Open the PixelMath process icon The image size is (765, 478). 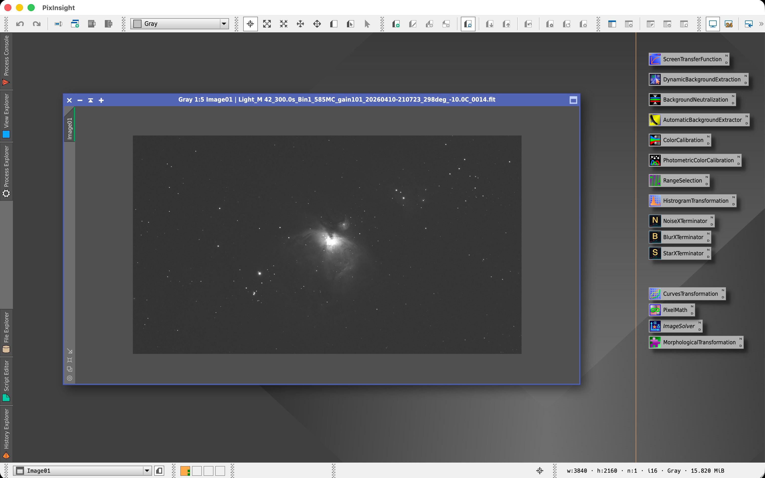672,310
